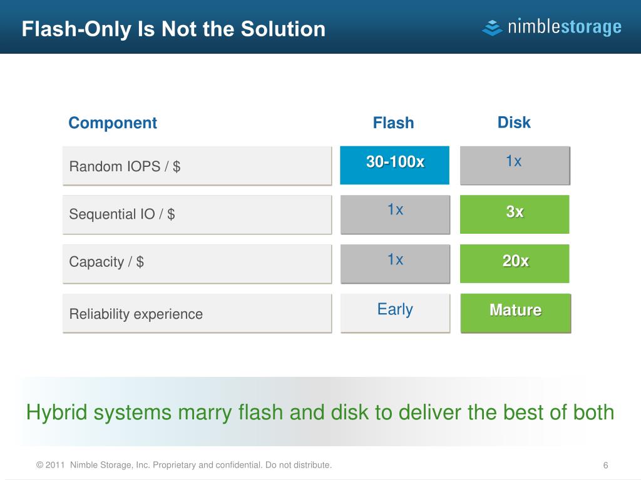The width and height of the screenshot is (641, 480).
Task: Select the slide title Flash-Only Is Not the Solution
Action: coord(173,29)
